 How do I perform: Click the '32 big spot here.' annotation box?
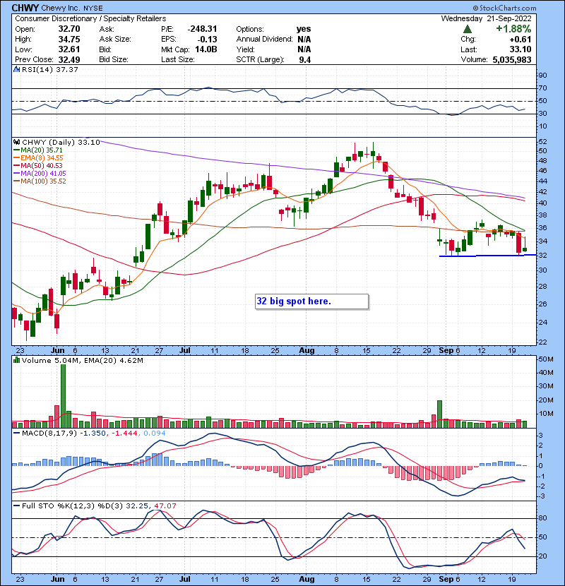pyautogui.click(x=312, y=301)
